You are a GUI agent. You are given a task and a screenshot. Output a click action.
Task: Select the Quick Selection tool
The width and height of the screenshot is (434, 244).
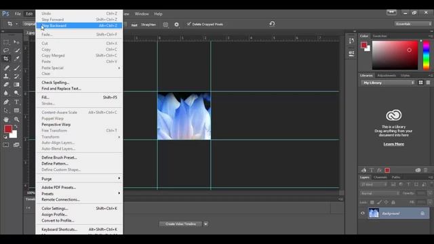click(x=16, y=50)
